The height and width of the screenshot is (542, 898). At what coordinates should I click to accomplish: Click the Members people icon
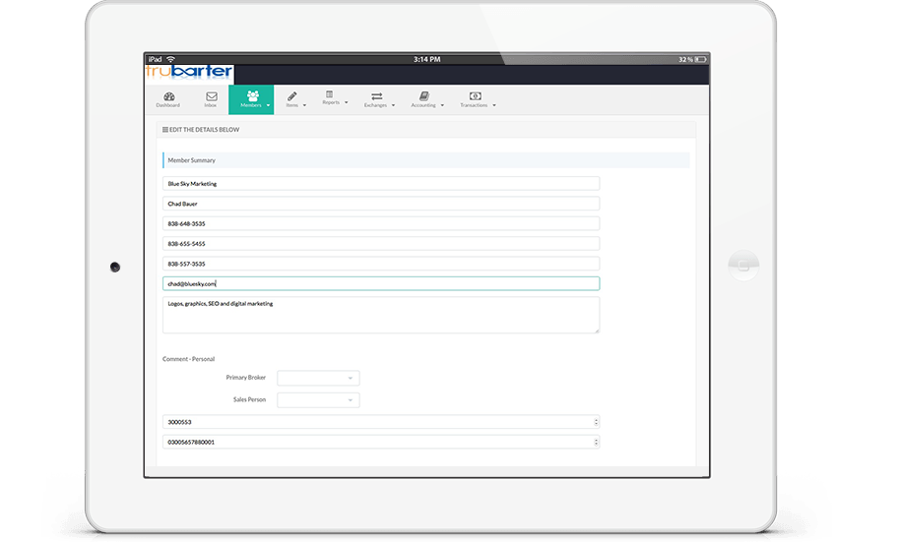pos(252,95)
